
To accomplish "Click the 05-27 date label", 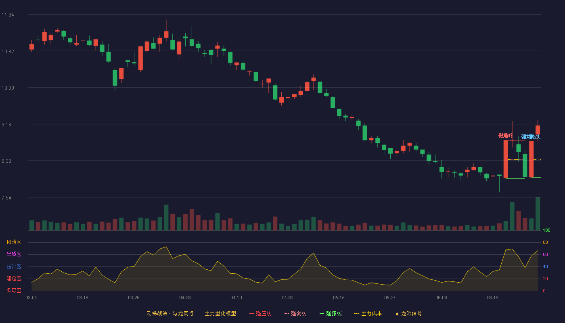I will tap(390, 298).
